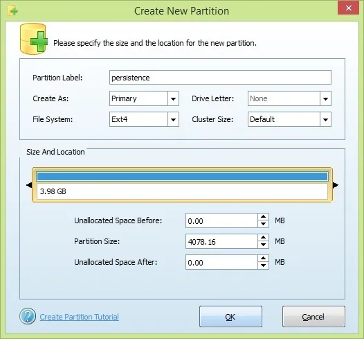Open the Create As dropdown

(x=173, y=98)
